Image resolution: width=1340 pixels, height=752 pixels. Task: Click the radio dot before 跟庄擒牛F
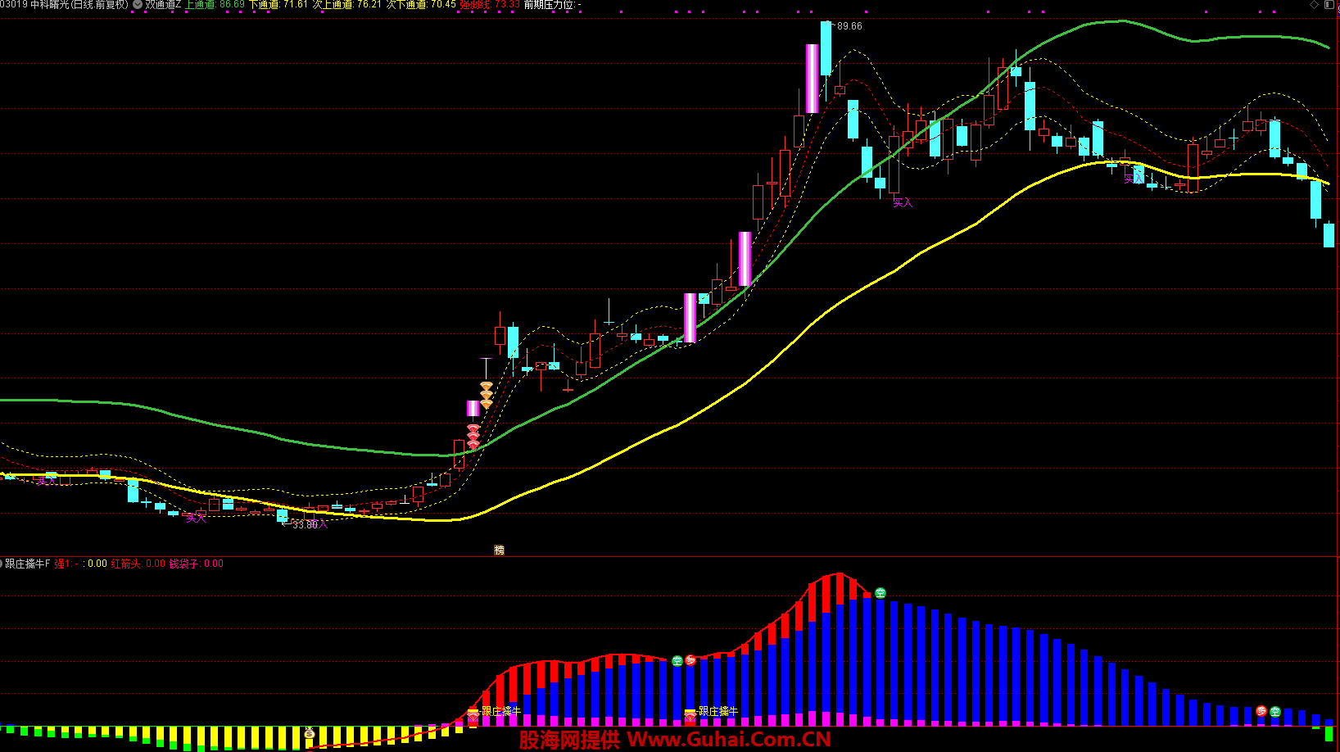coord(2,564)
